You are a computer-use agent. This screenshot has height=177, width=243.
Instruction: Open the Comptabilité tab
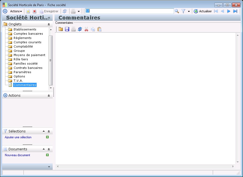(x=23, y=46)
